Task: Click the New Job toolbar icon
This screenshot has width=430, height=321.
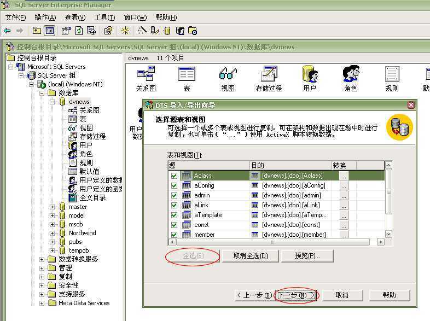Action: [x=193, y=31]
